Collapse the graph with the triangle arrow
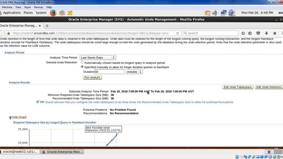Viewport: 283px width, 159px height. coord(10,118)
